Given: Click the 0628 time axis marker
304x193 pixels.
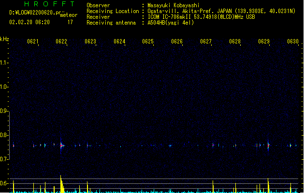Looking at the screenshot, I should tap(235, 41).
